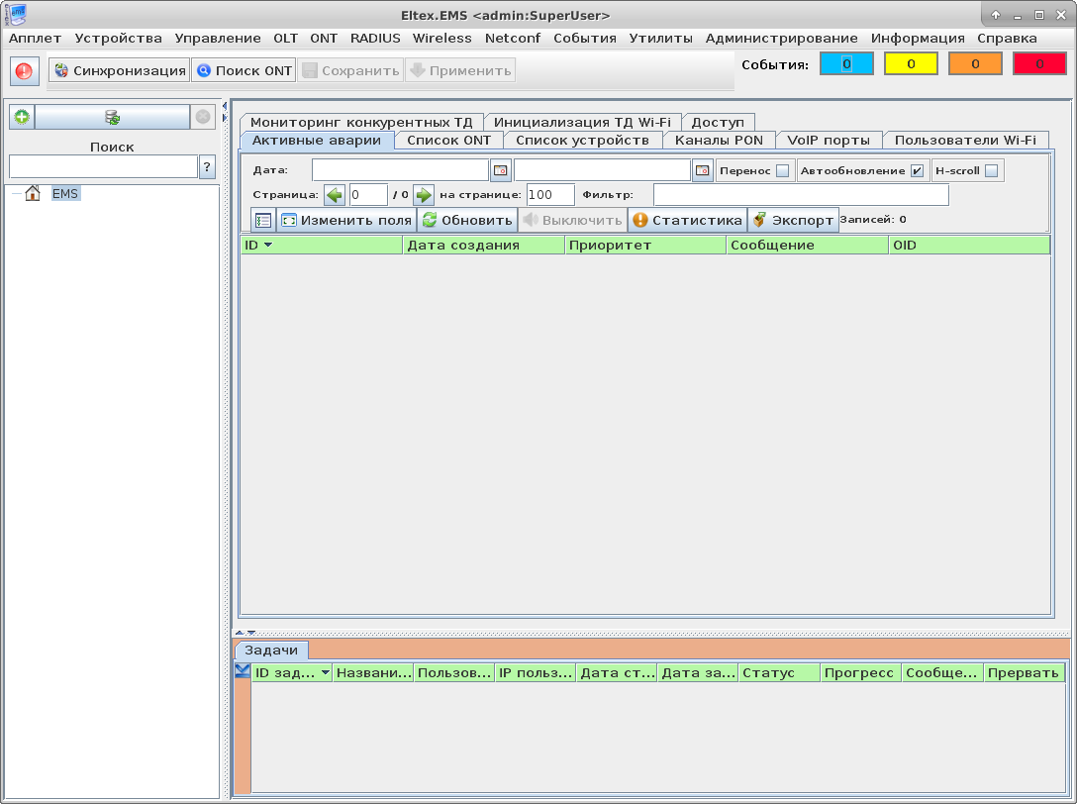Open the Wireless menu

click(x=442, y=39)
